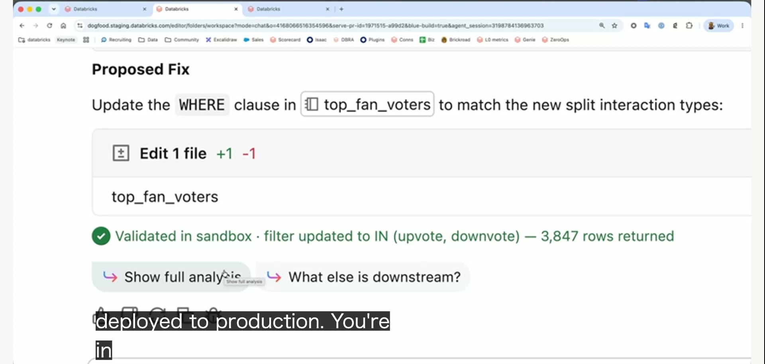The width and height of the screenshot is (765, 364).
Task: Open the databricks bookmarks folder
Action: (34, 40)
